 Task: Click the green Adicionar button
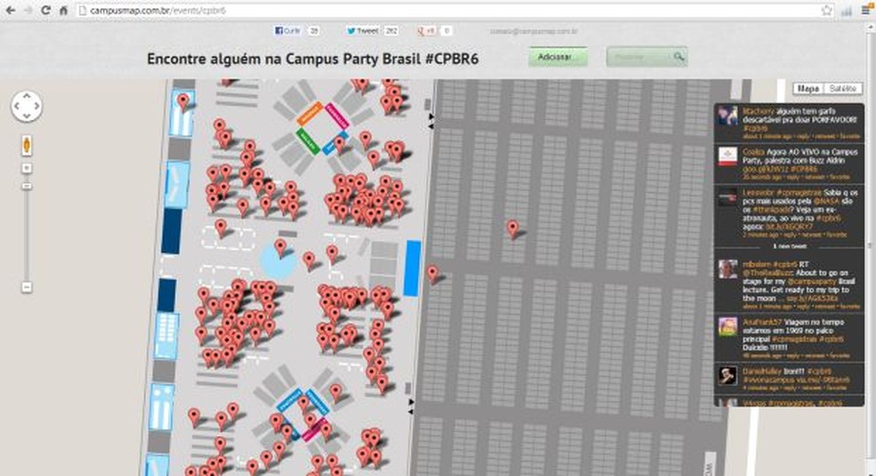pos(557,56)
